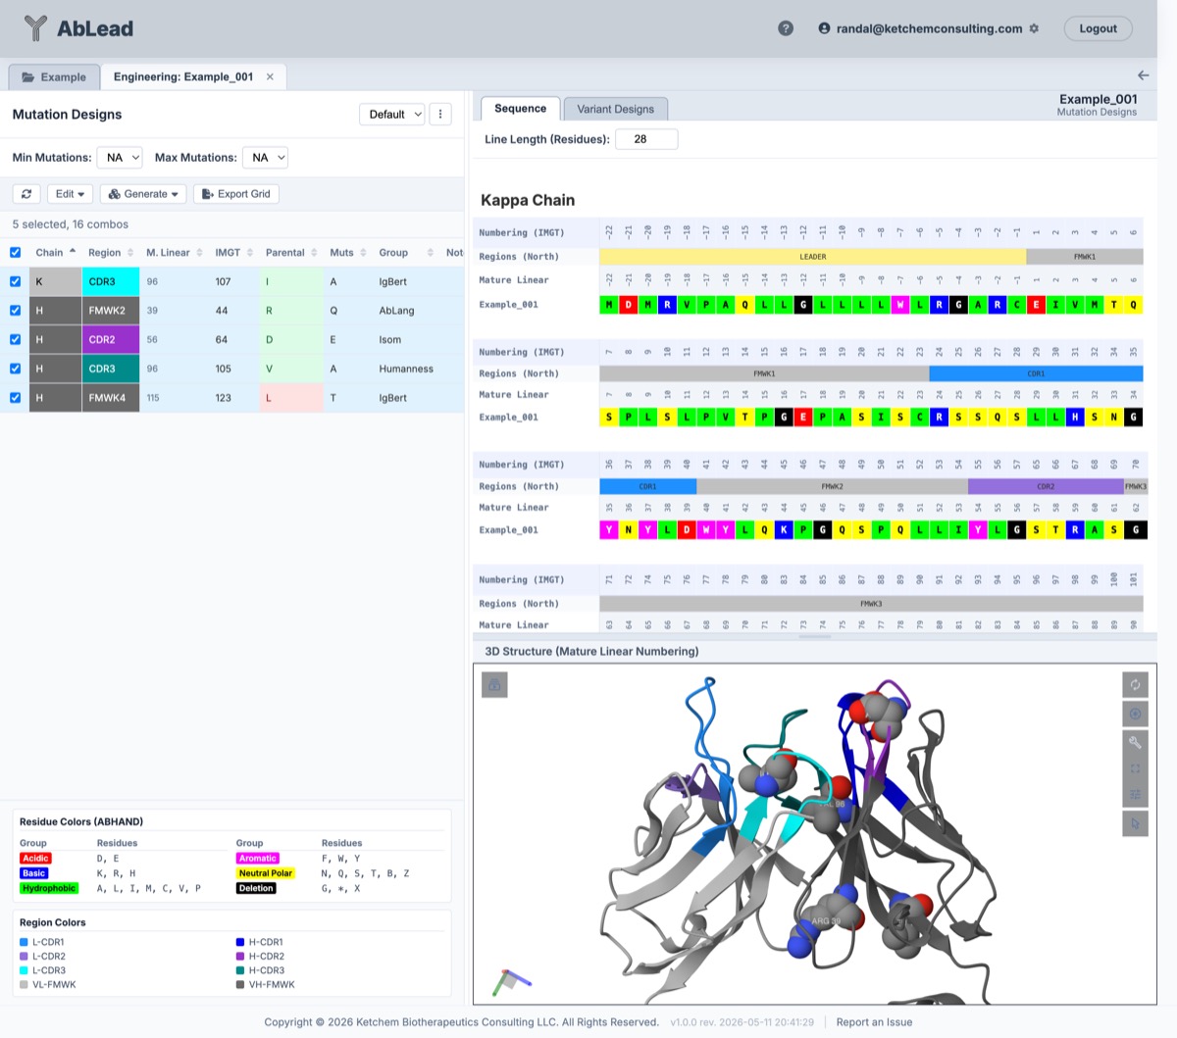Sort by the Region column sort icon
Image resolution: width=1177 pixels, height=1038 pixels.
130,253
